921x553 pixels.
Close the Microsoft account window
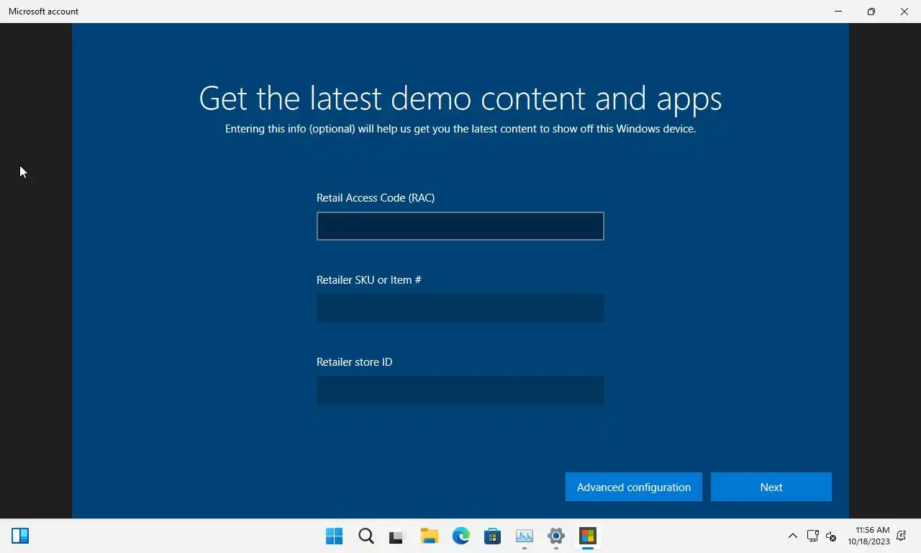coord(904,12)
